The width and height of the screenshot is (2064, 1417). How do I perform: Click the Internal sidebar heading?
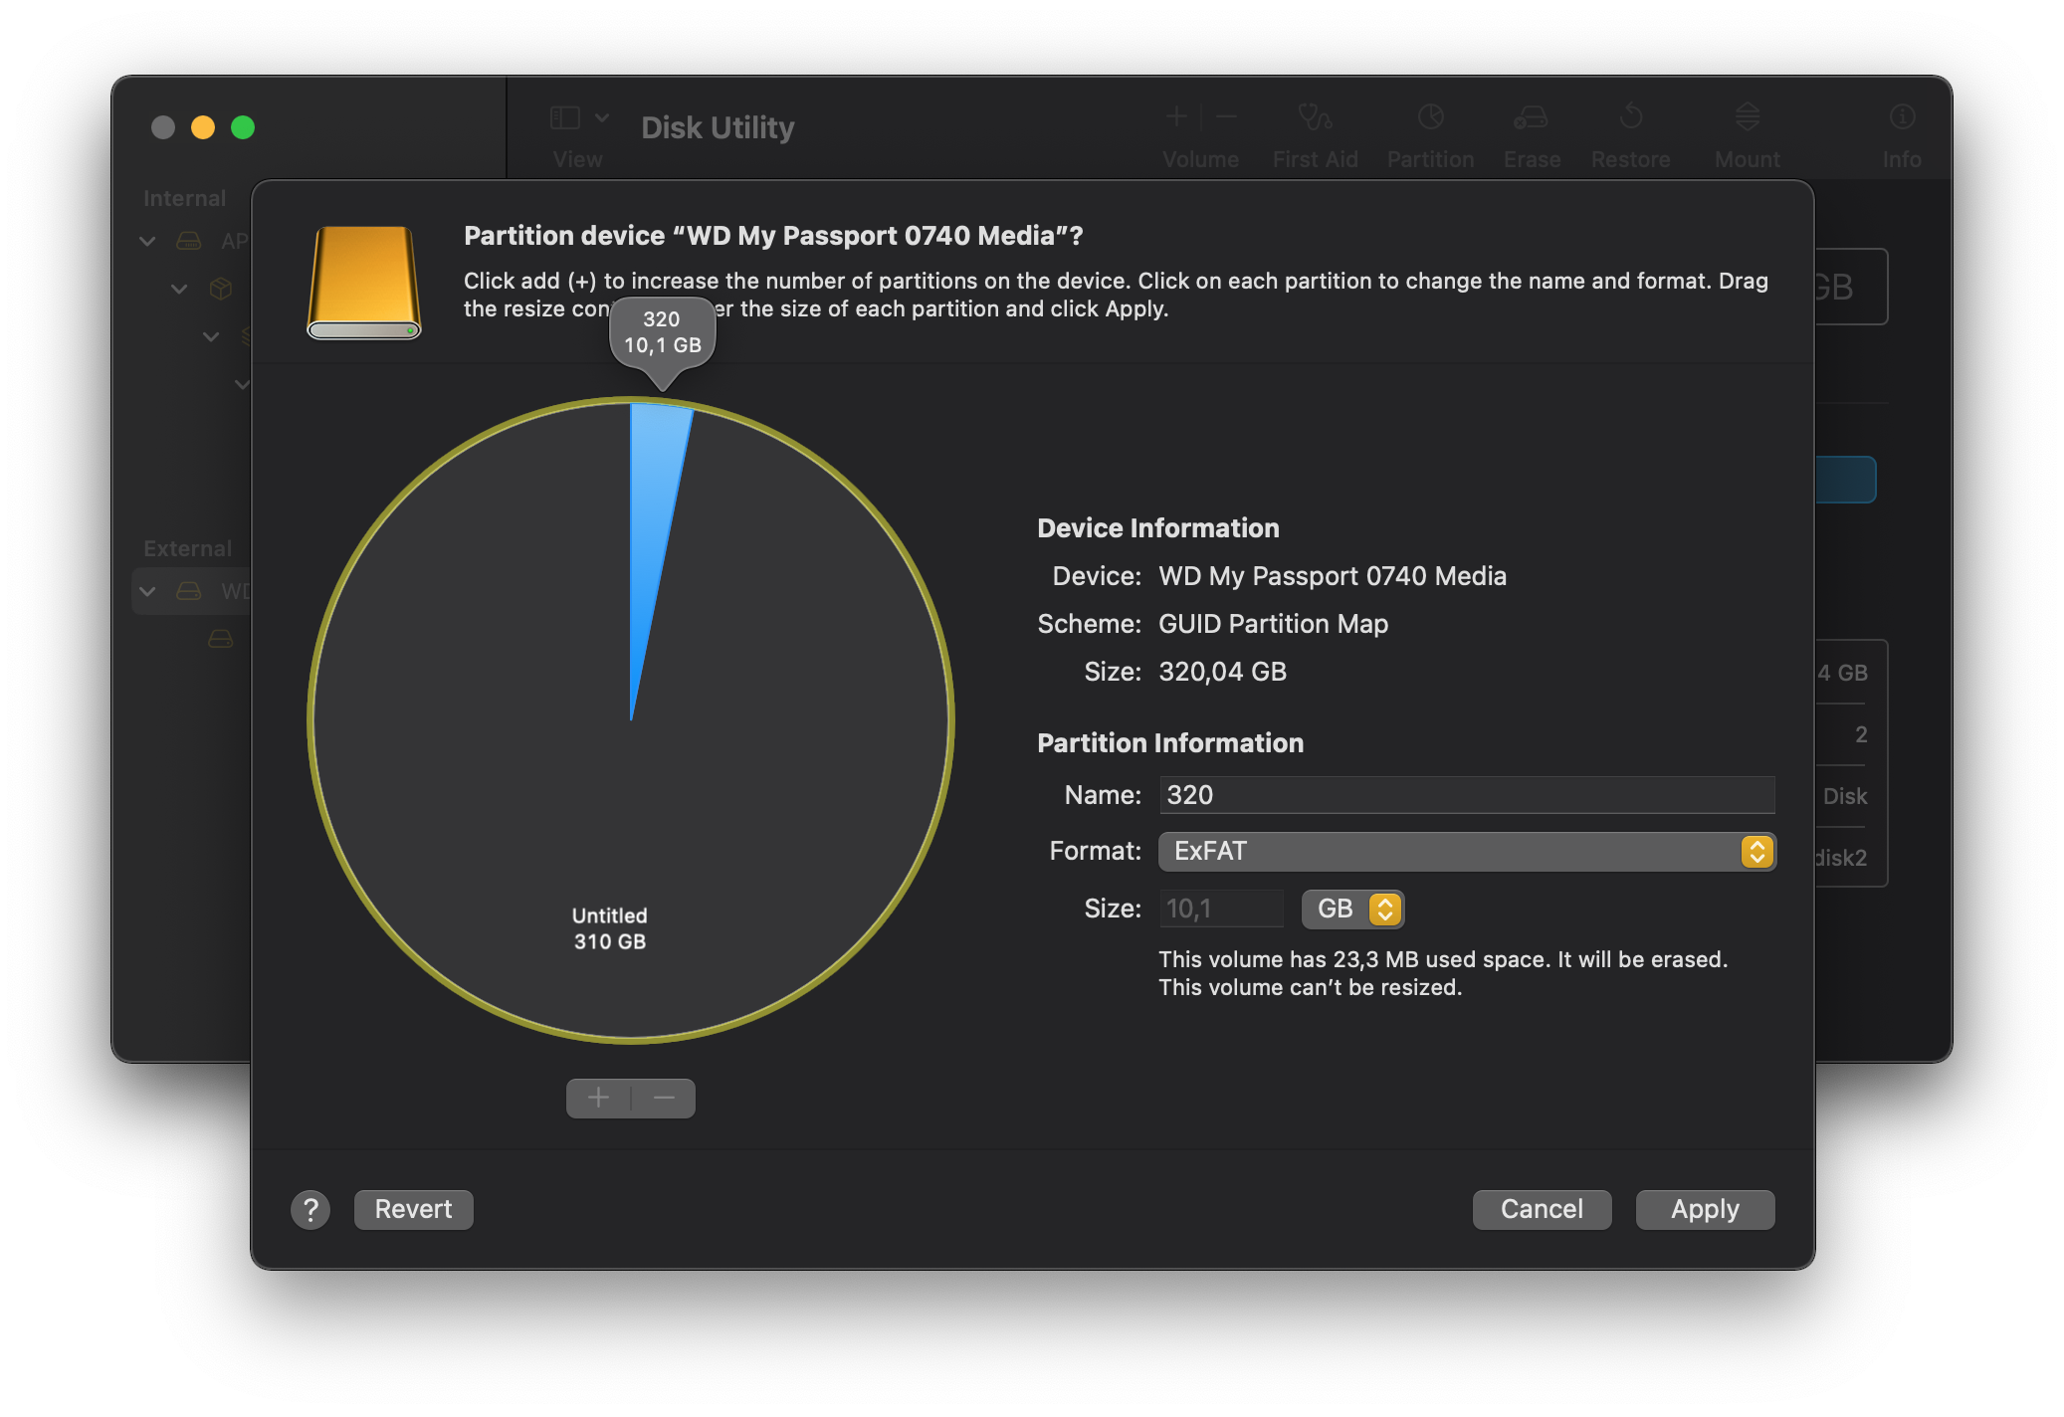point(184,198)
